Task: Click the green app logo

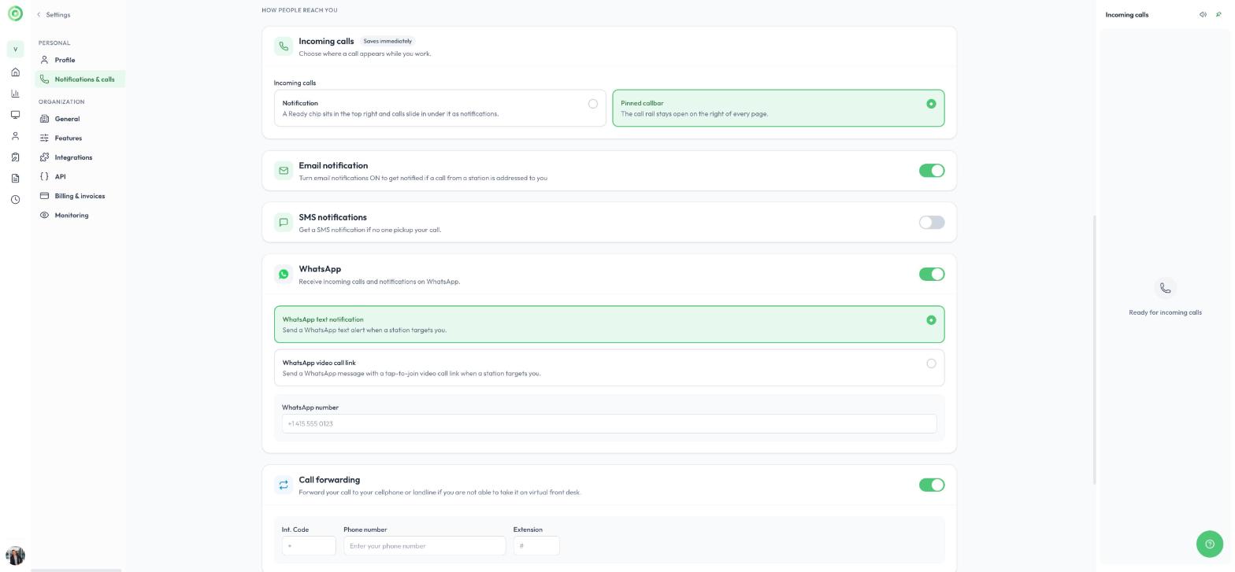Action: (x=15, y=14)
